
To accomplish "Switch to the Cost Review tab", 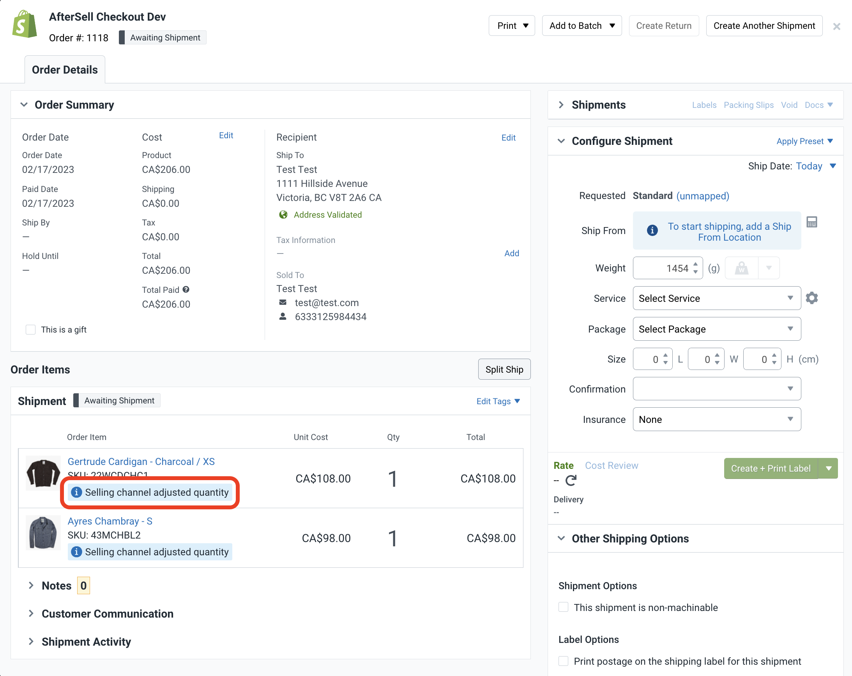I will pos(612,466).
